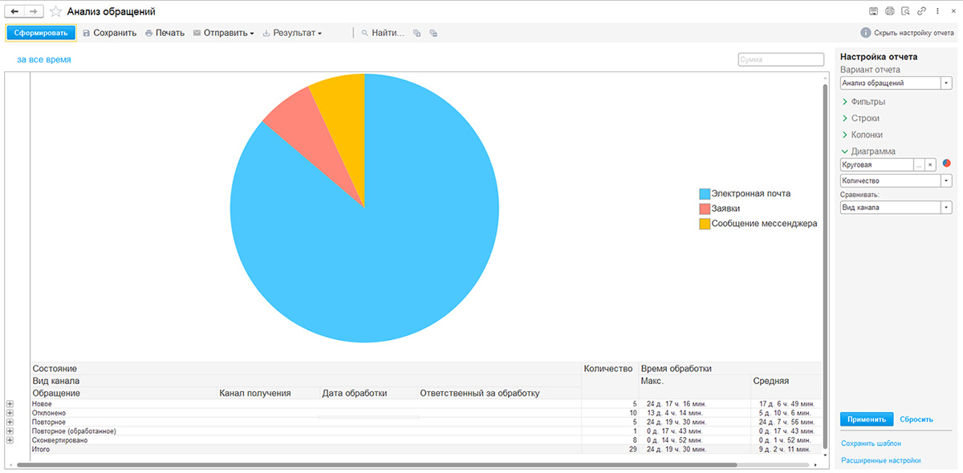The image size is (963, 473).
Task: Click the link icon in title bar
Action: 921,11
